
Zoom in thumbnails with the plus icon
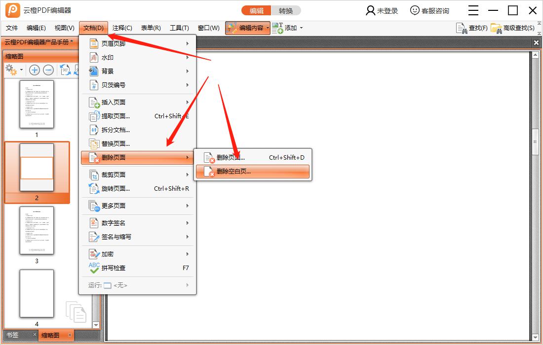click(35, 70)
